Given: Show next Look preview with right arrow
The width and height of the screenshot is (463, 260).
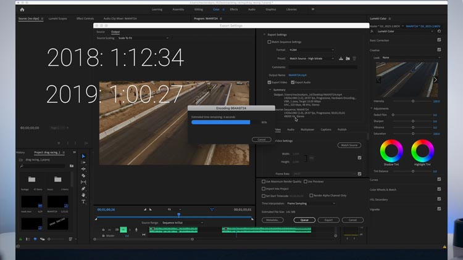Looking at the screenshot, I should [435, 80].
